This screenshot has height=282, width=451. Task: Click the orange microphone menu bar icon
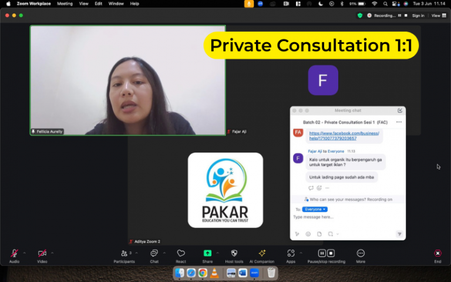click(249, 4)
